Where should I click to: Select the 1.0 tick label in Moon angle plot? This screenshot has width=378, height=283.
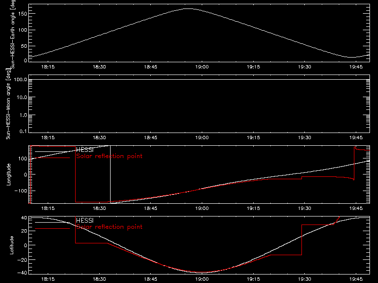pos(23,115)
